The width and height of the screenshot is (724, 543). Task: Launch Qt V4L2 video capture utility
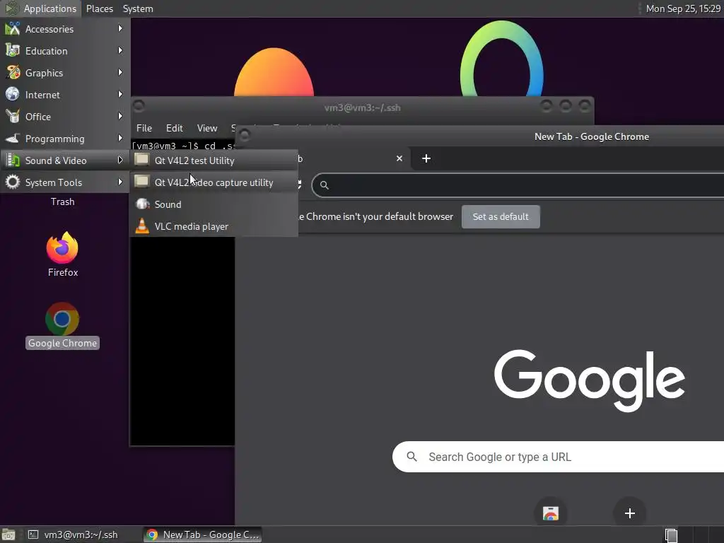214,182
